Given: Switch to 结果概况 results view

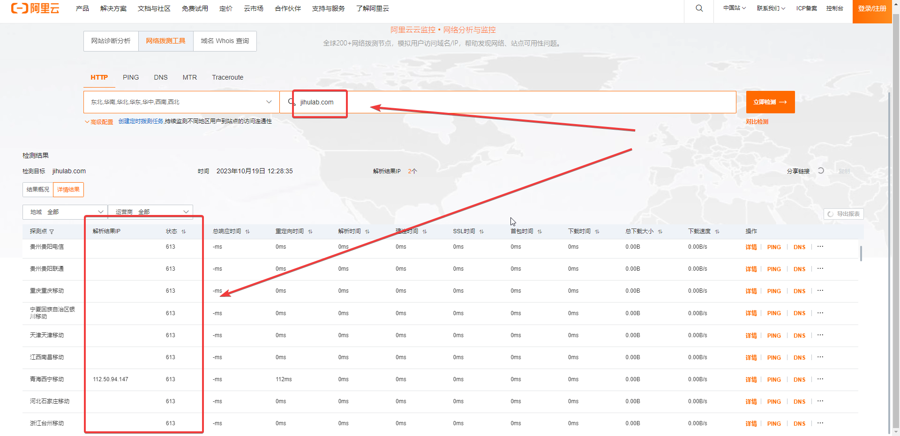Looking at the screenshot, I should click(x=38, y=190).
